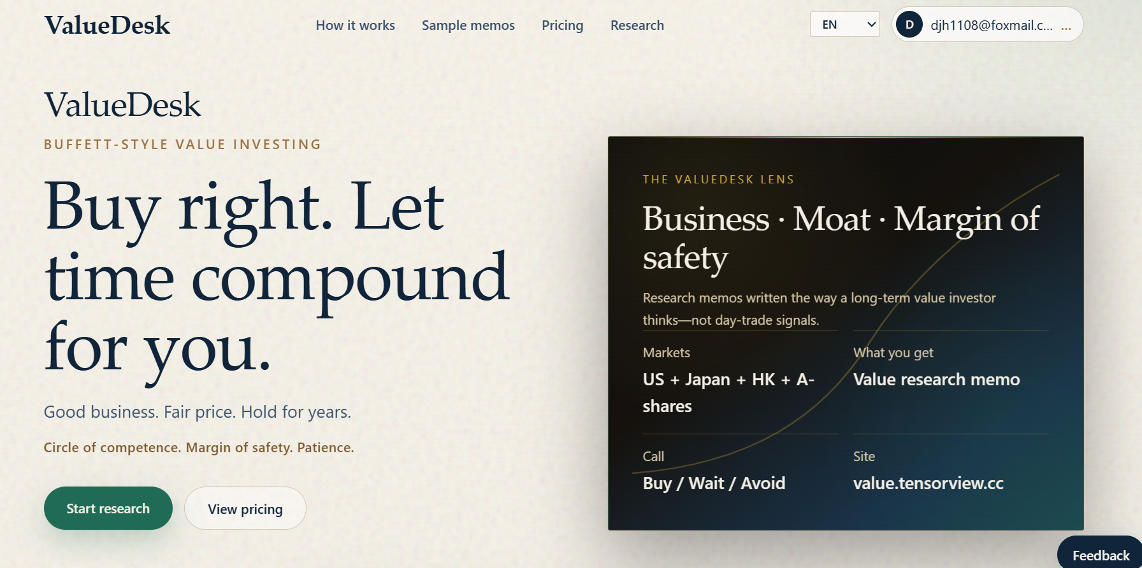Viewport: 1142px width, 568px height.
Task: Click the Value research memo text
Action: 937,380
